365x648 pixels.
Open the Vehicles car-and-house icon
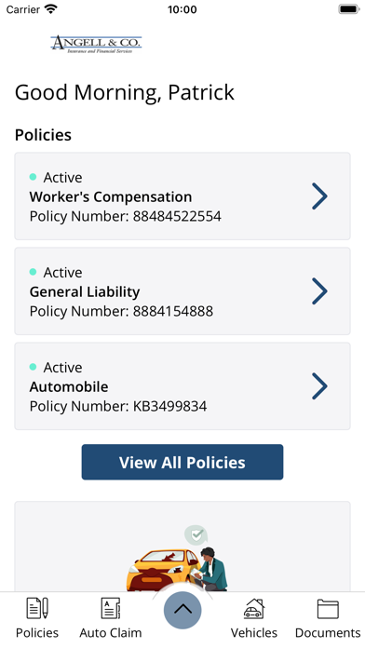[x=254, y=608]
